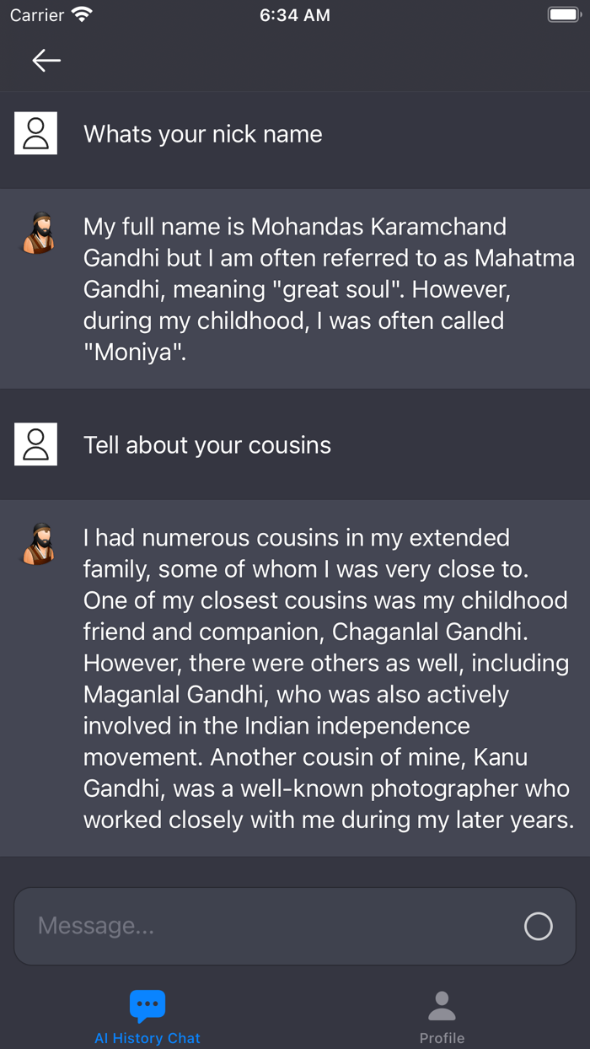Expand the 'Tell about your cousins' message row

(x=295, y=444)
